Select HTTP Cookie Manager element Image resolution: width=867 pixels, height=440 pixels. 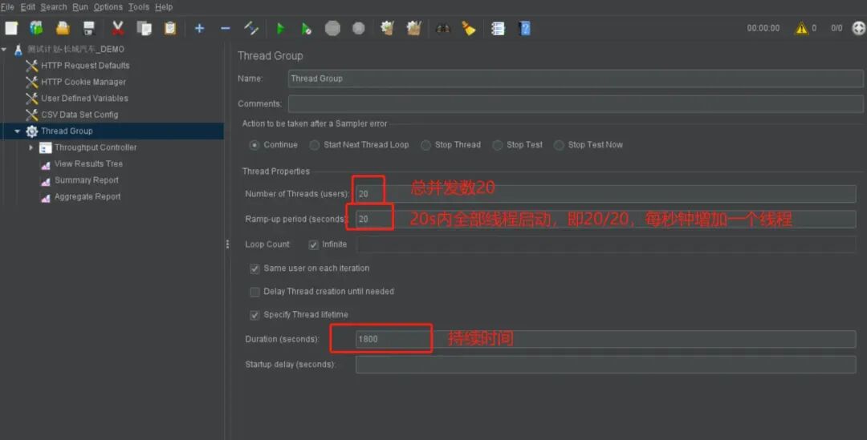click(83, 83)
